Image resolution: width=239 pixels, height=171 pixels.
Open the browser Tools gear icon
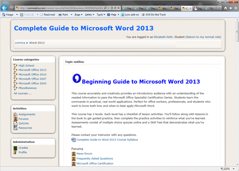tap(236, 8)
